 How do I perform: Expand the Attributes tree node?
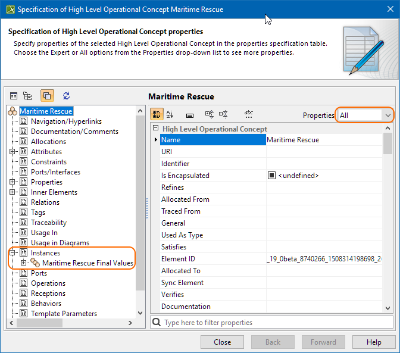(x=12, y=152)
